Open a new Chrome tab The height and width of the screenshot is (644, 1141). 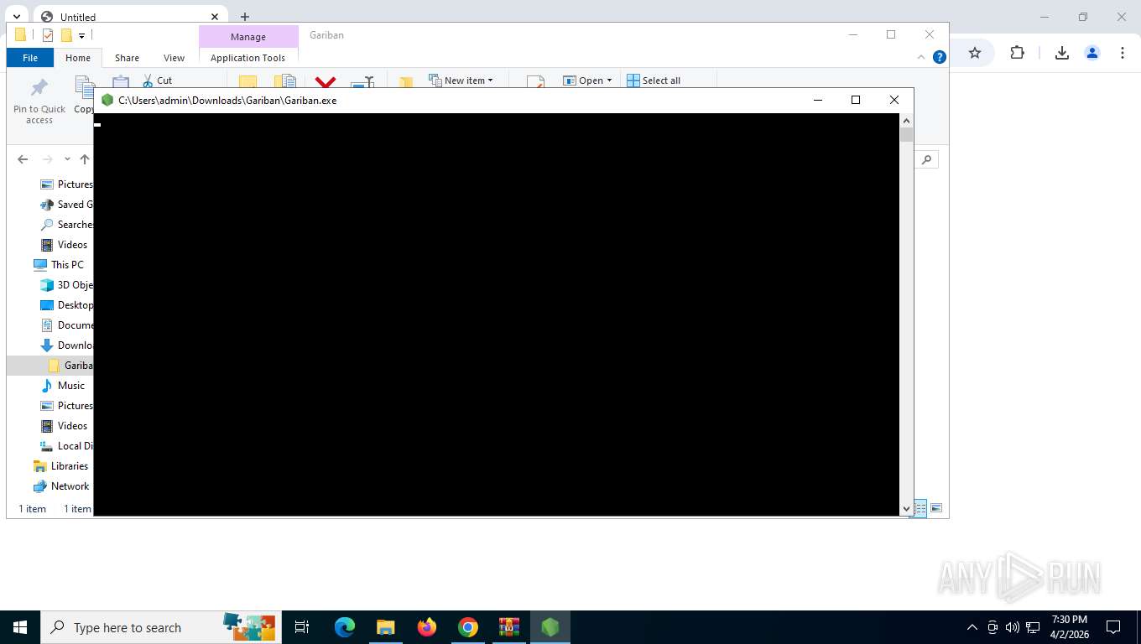245,17
